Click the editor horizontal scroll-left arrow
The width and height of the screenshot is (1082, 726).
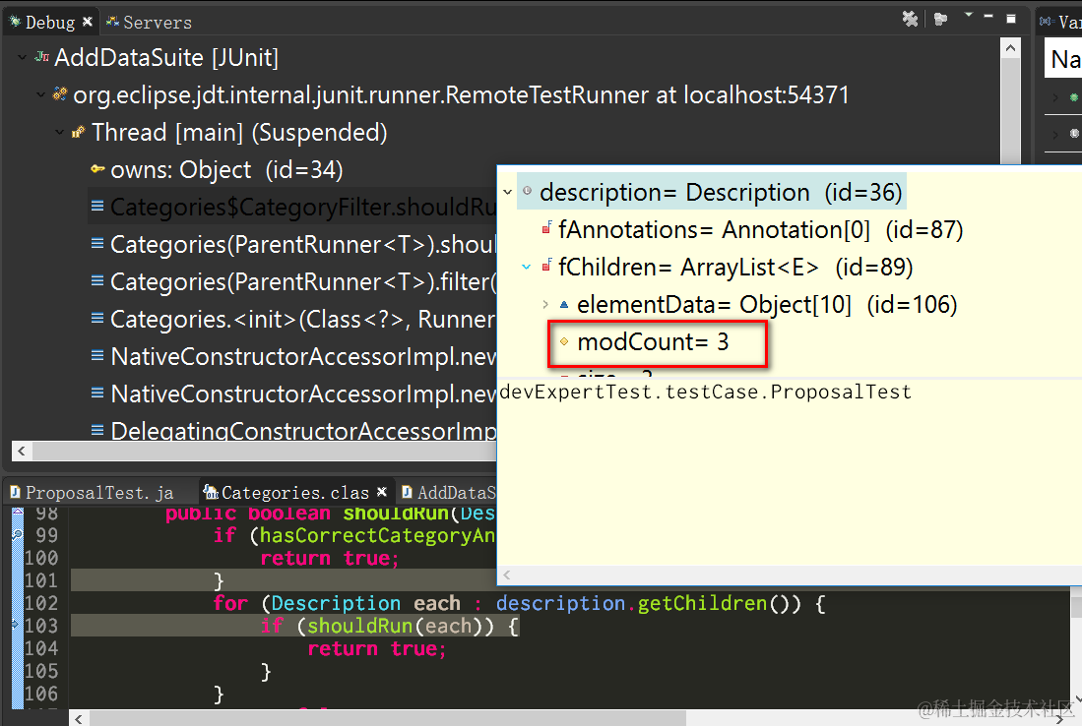(80, 718)
